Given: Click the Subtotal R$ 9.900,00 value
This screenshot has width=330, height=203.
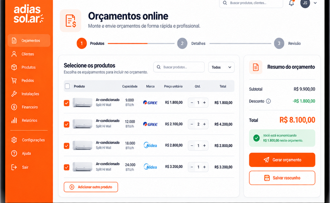Looking at the screenshot, I should coord(304,89).
